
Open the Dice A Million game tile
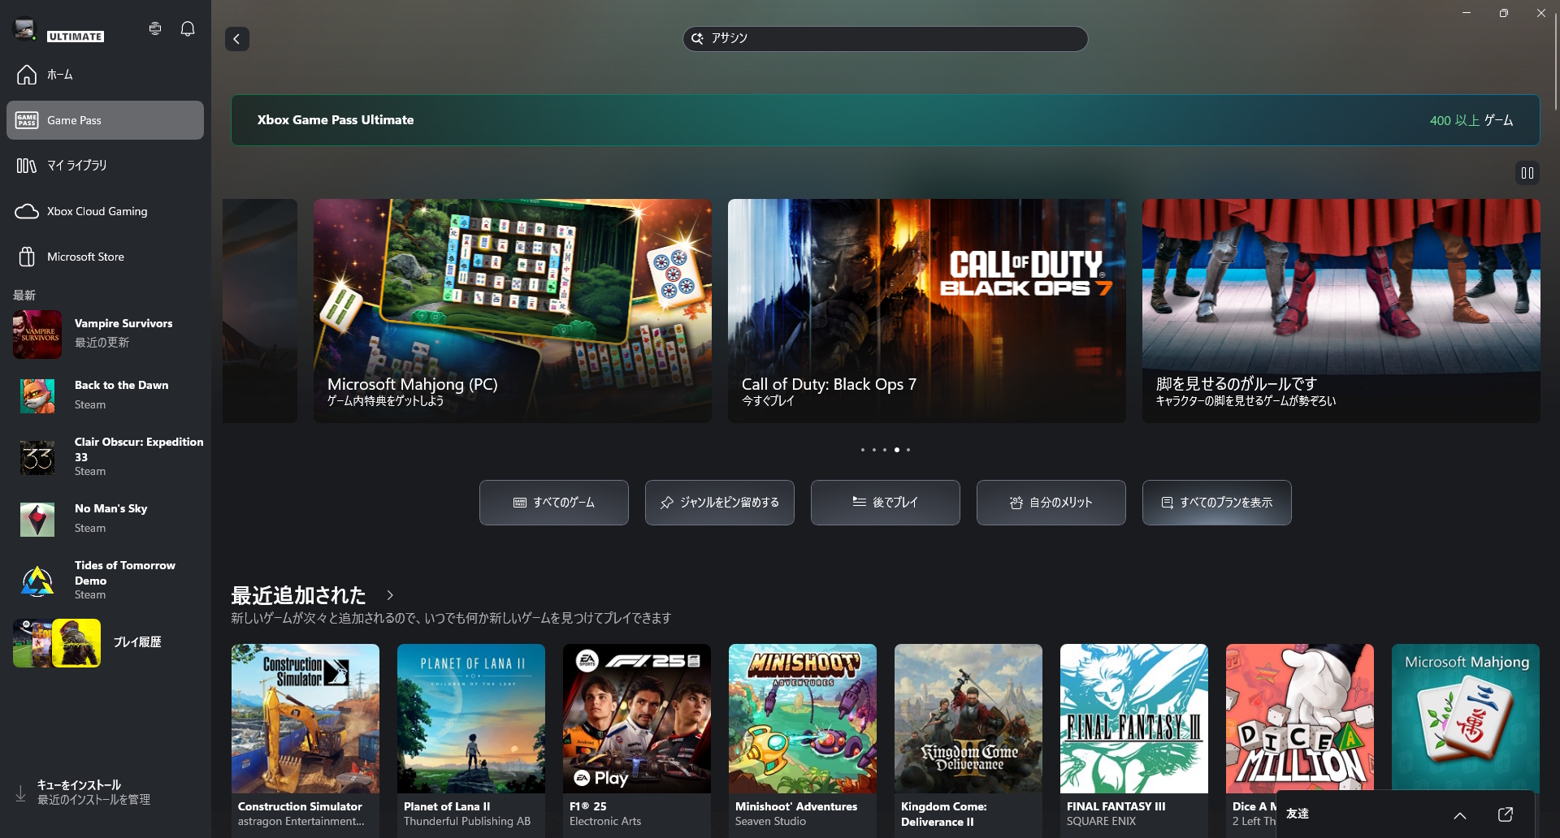(x=1300, y=718)
